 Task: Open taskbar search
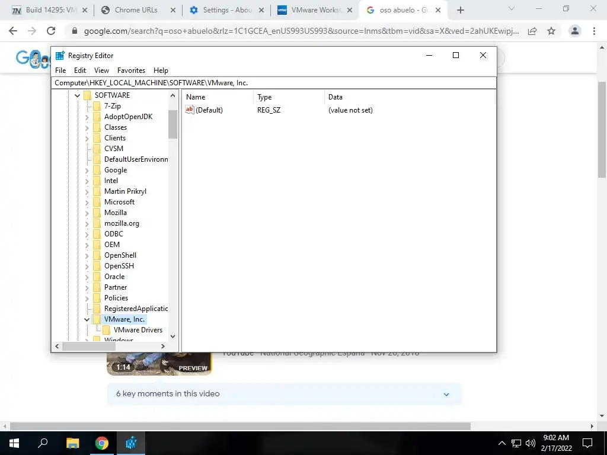click(x=43, y=443)
